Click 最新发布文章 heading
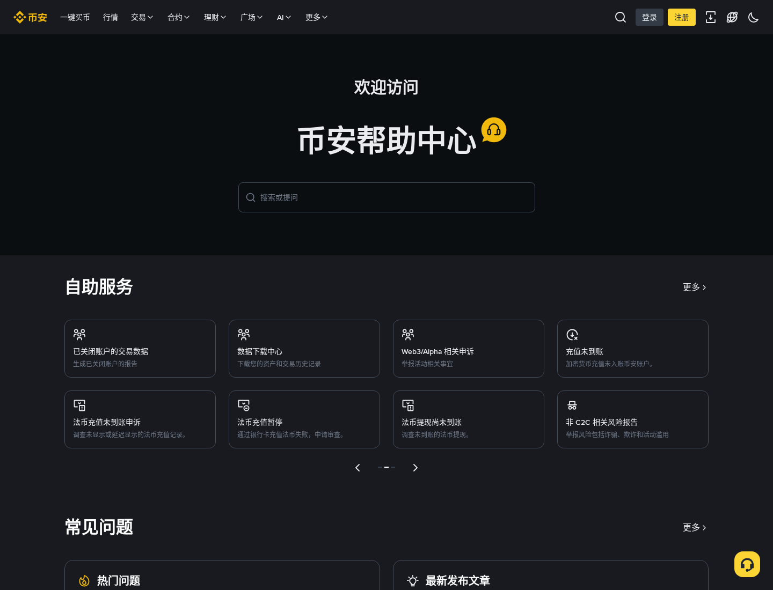The width and height of the screenshot is (773, 590). tap(458, 581)
